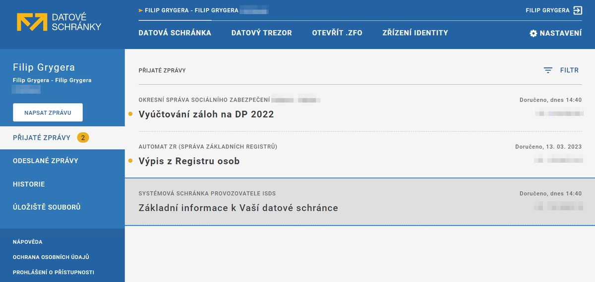Open the NÁPOVĚDA help link
The height and width of the screenshot is (282, 595).
(28, 242)
